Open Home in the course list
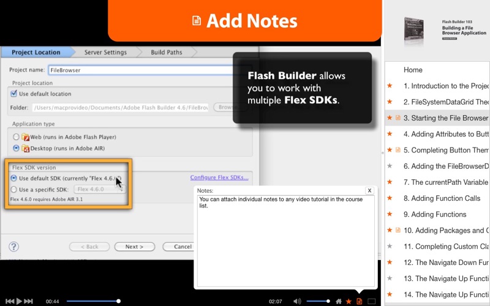This screenshot has width=490, height=306. coord(413,70)
